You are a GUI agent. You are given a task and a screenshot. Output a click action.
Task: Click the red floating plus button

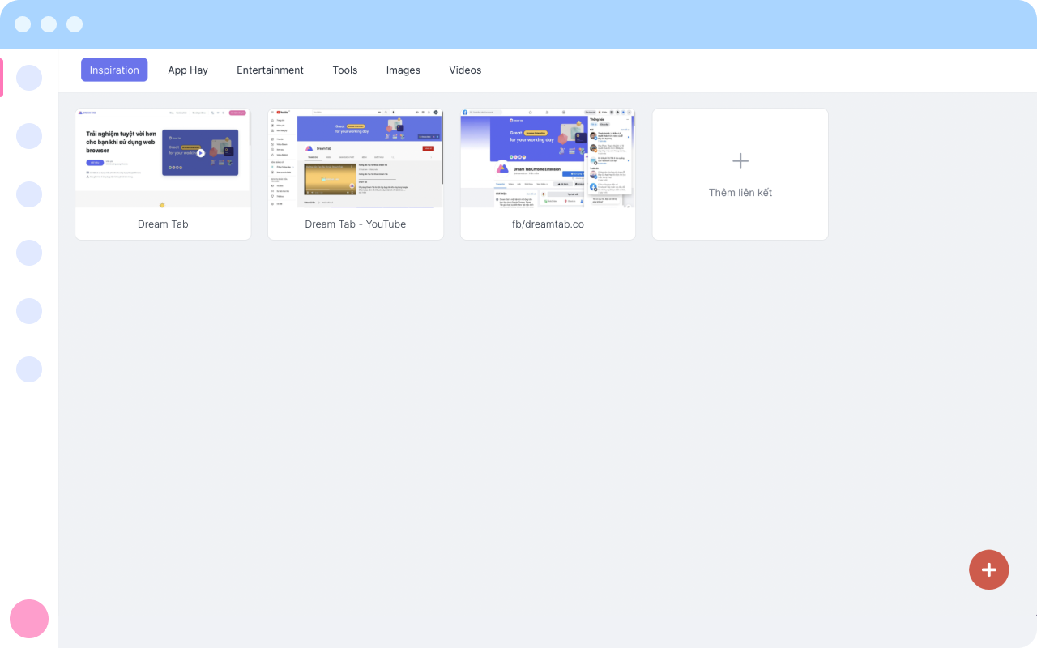click(x=989, y=570)
